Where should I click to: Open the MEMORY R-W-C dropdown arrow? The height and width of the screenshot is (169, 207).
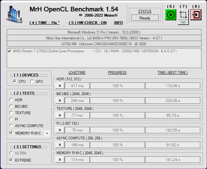pyautogui.click(x=47, y=133)
